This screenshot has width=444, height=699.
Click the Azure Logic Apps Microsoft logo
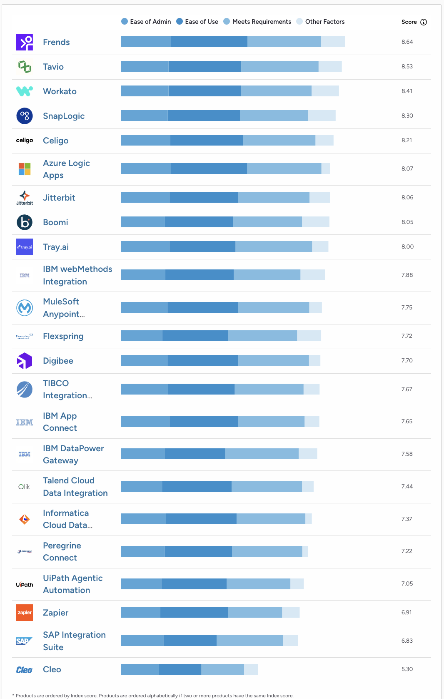[x=25, y=168]
